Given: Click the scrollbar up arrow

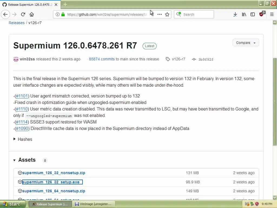Looking at the screenshot, I should coord(275,22).
